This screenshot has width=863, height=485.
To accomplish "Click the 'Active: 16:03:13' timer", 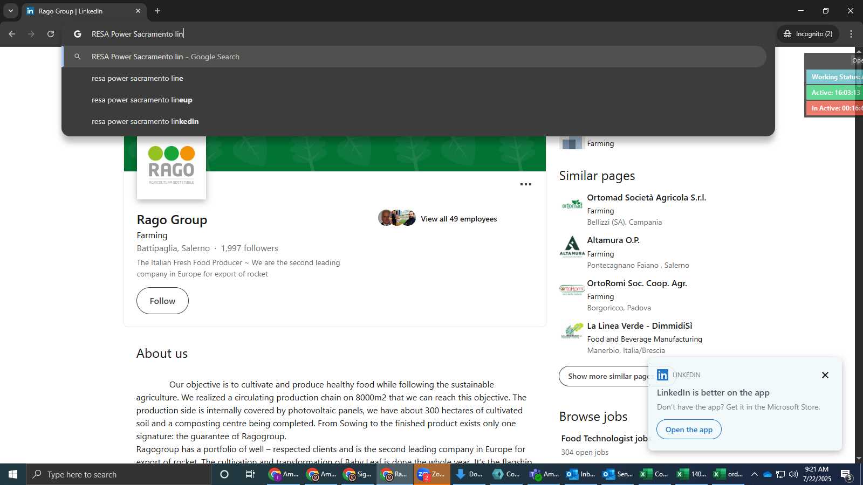I will pos(834,93).
